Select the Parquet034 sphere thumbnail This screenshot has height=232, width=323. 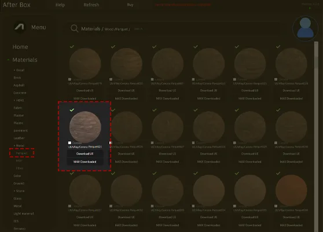(208, 190)
